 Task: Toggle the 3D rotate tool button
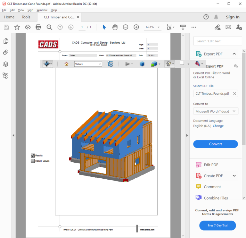click(46, 64)
